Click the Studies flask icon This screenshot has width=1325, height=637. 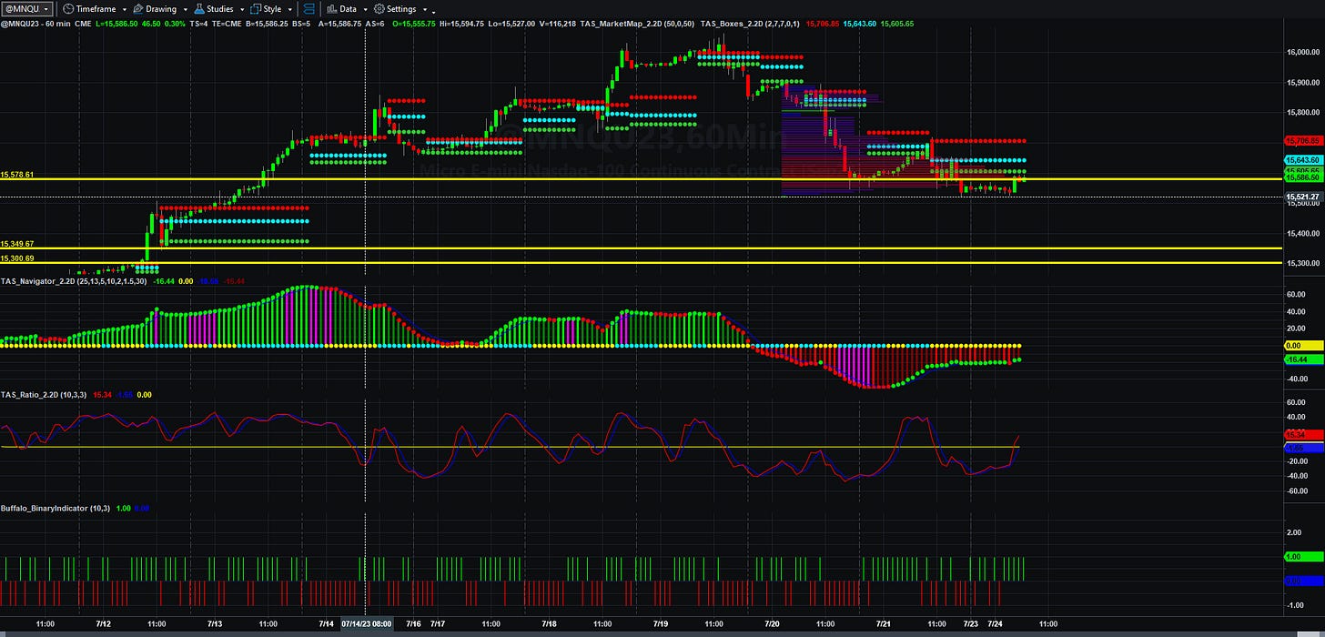(x=199, y=9)
